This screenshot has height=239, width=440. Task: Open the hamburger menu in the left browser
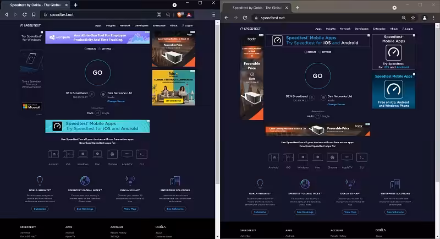(x=213, y=14)
